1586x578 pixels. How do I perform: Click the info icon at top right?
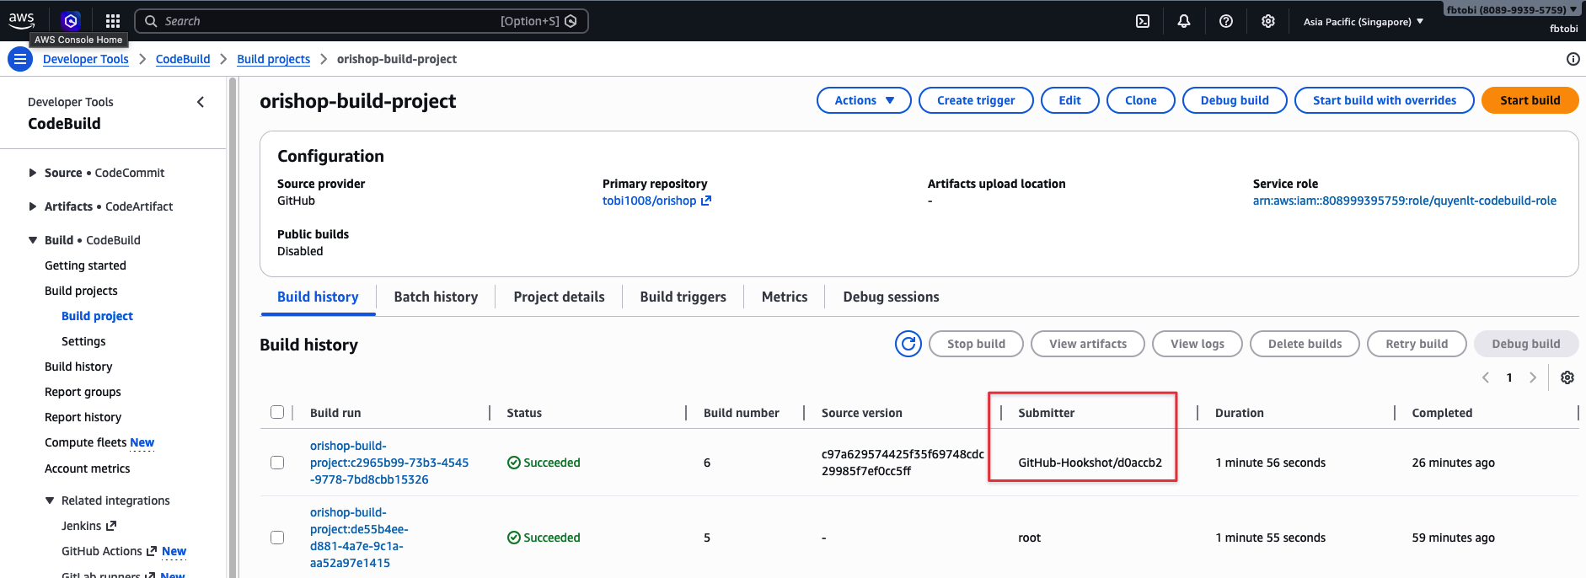(1573, 59)
